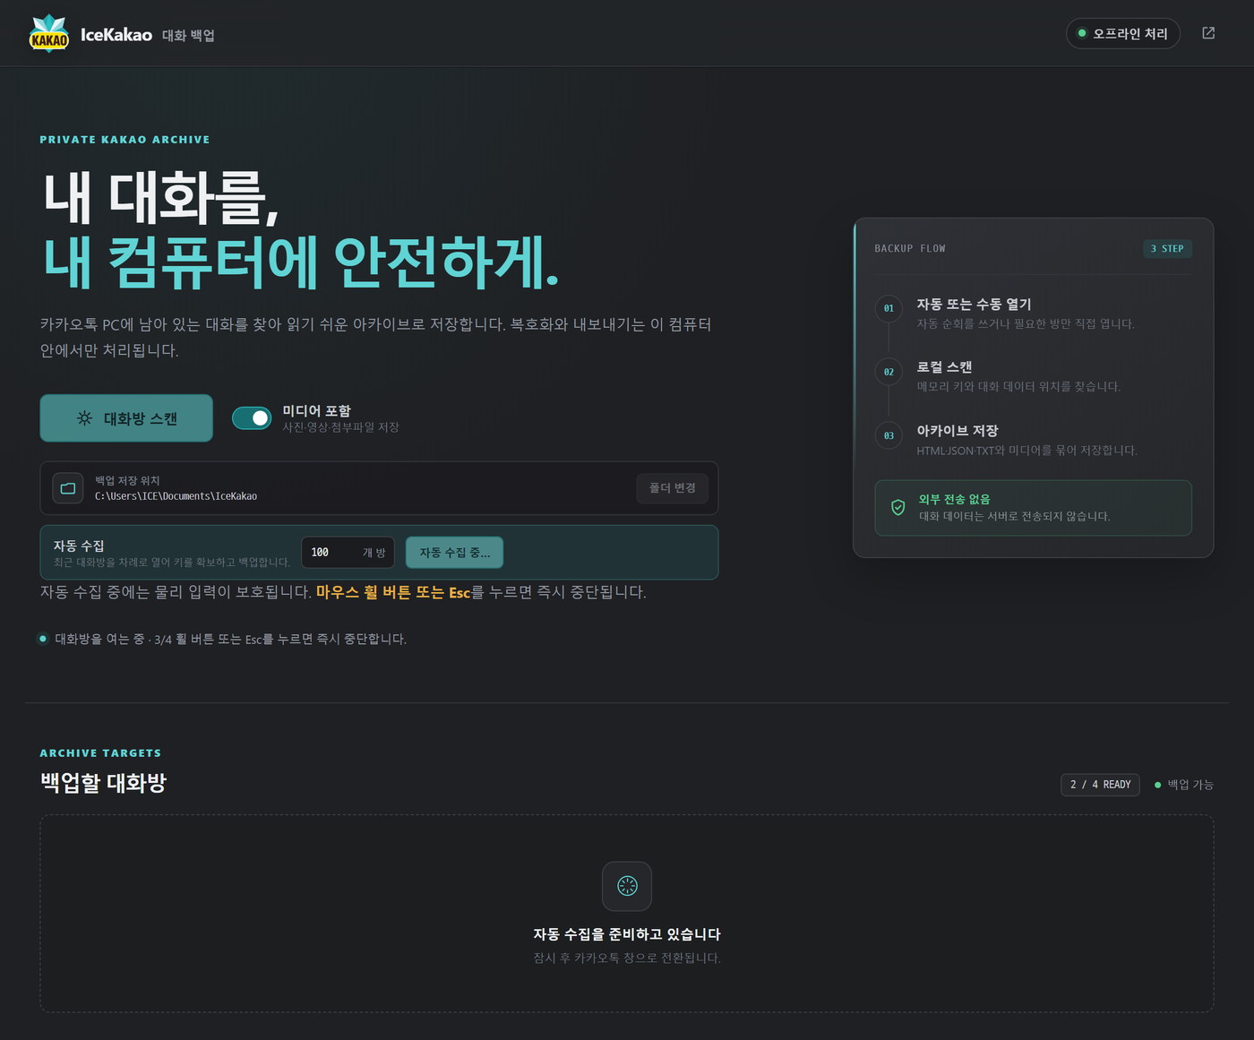Click step 02 circle for 로컬 스캔
The width and height of the screenshot is (1254, 1040).
889,372
